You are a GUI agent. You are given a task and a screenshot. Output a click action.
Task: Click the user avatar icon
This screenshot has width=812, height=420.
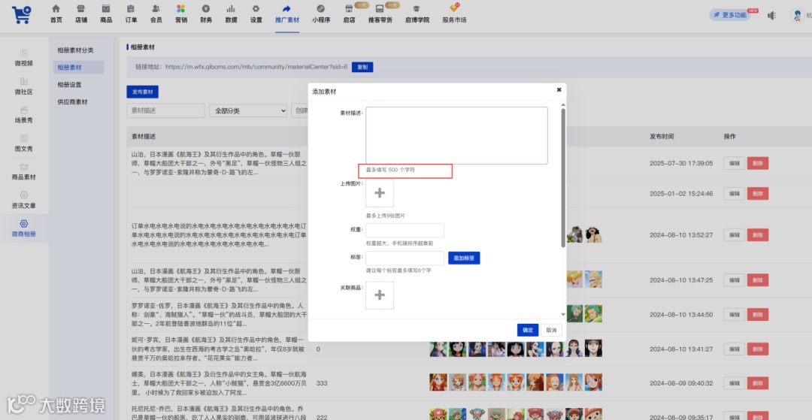point(798,15)
